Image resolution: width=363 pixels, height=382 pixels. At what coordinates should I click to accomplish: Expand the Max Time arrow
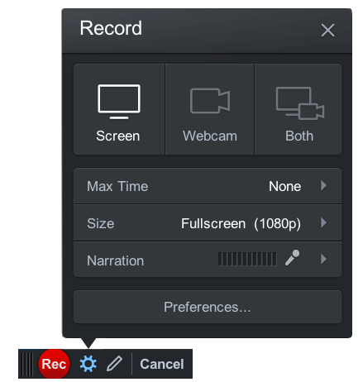[323, 186]
